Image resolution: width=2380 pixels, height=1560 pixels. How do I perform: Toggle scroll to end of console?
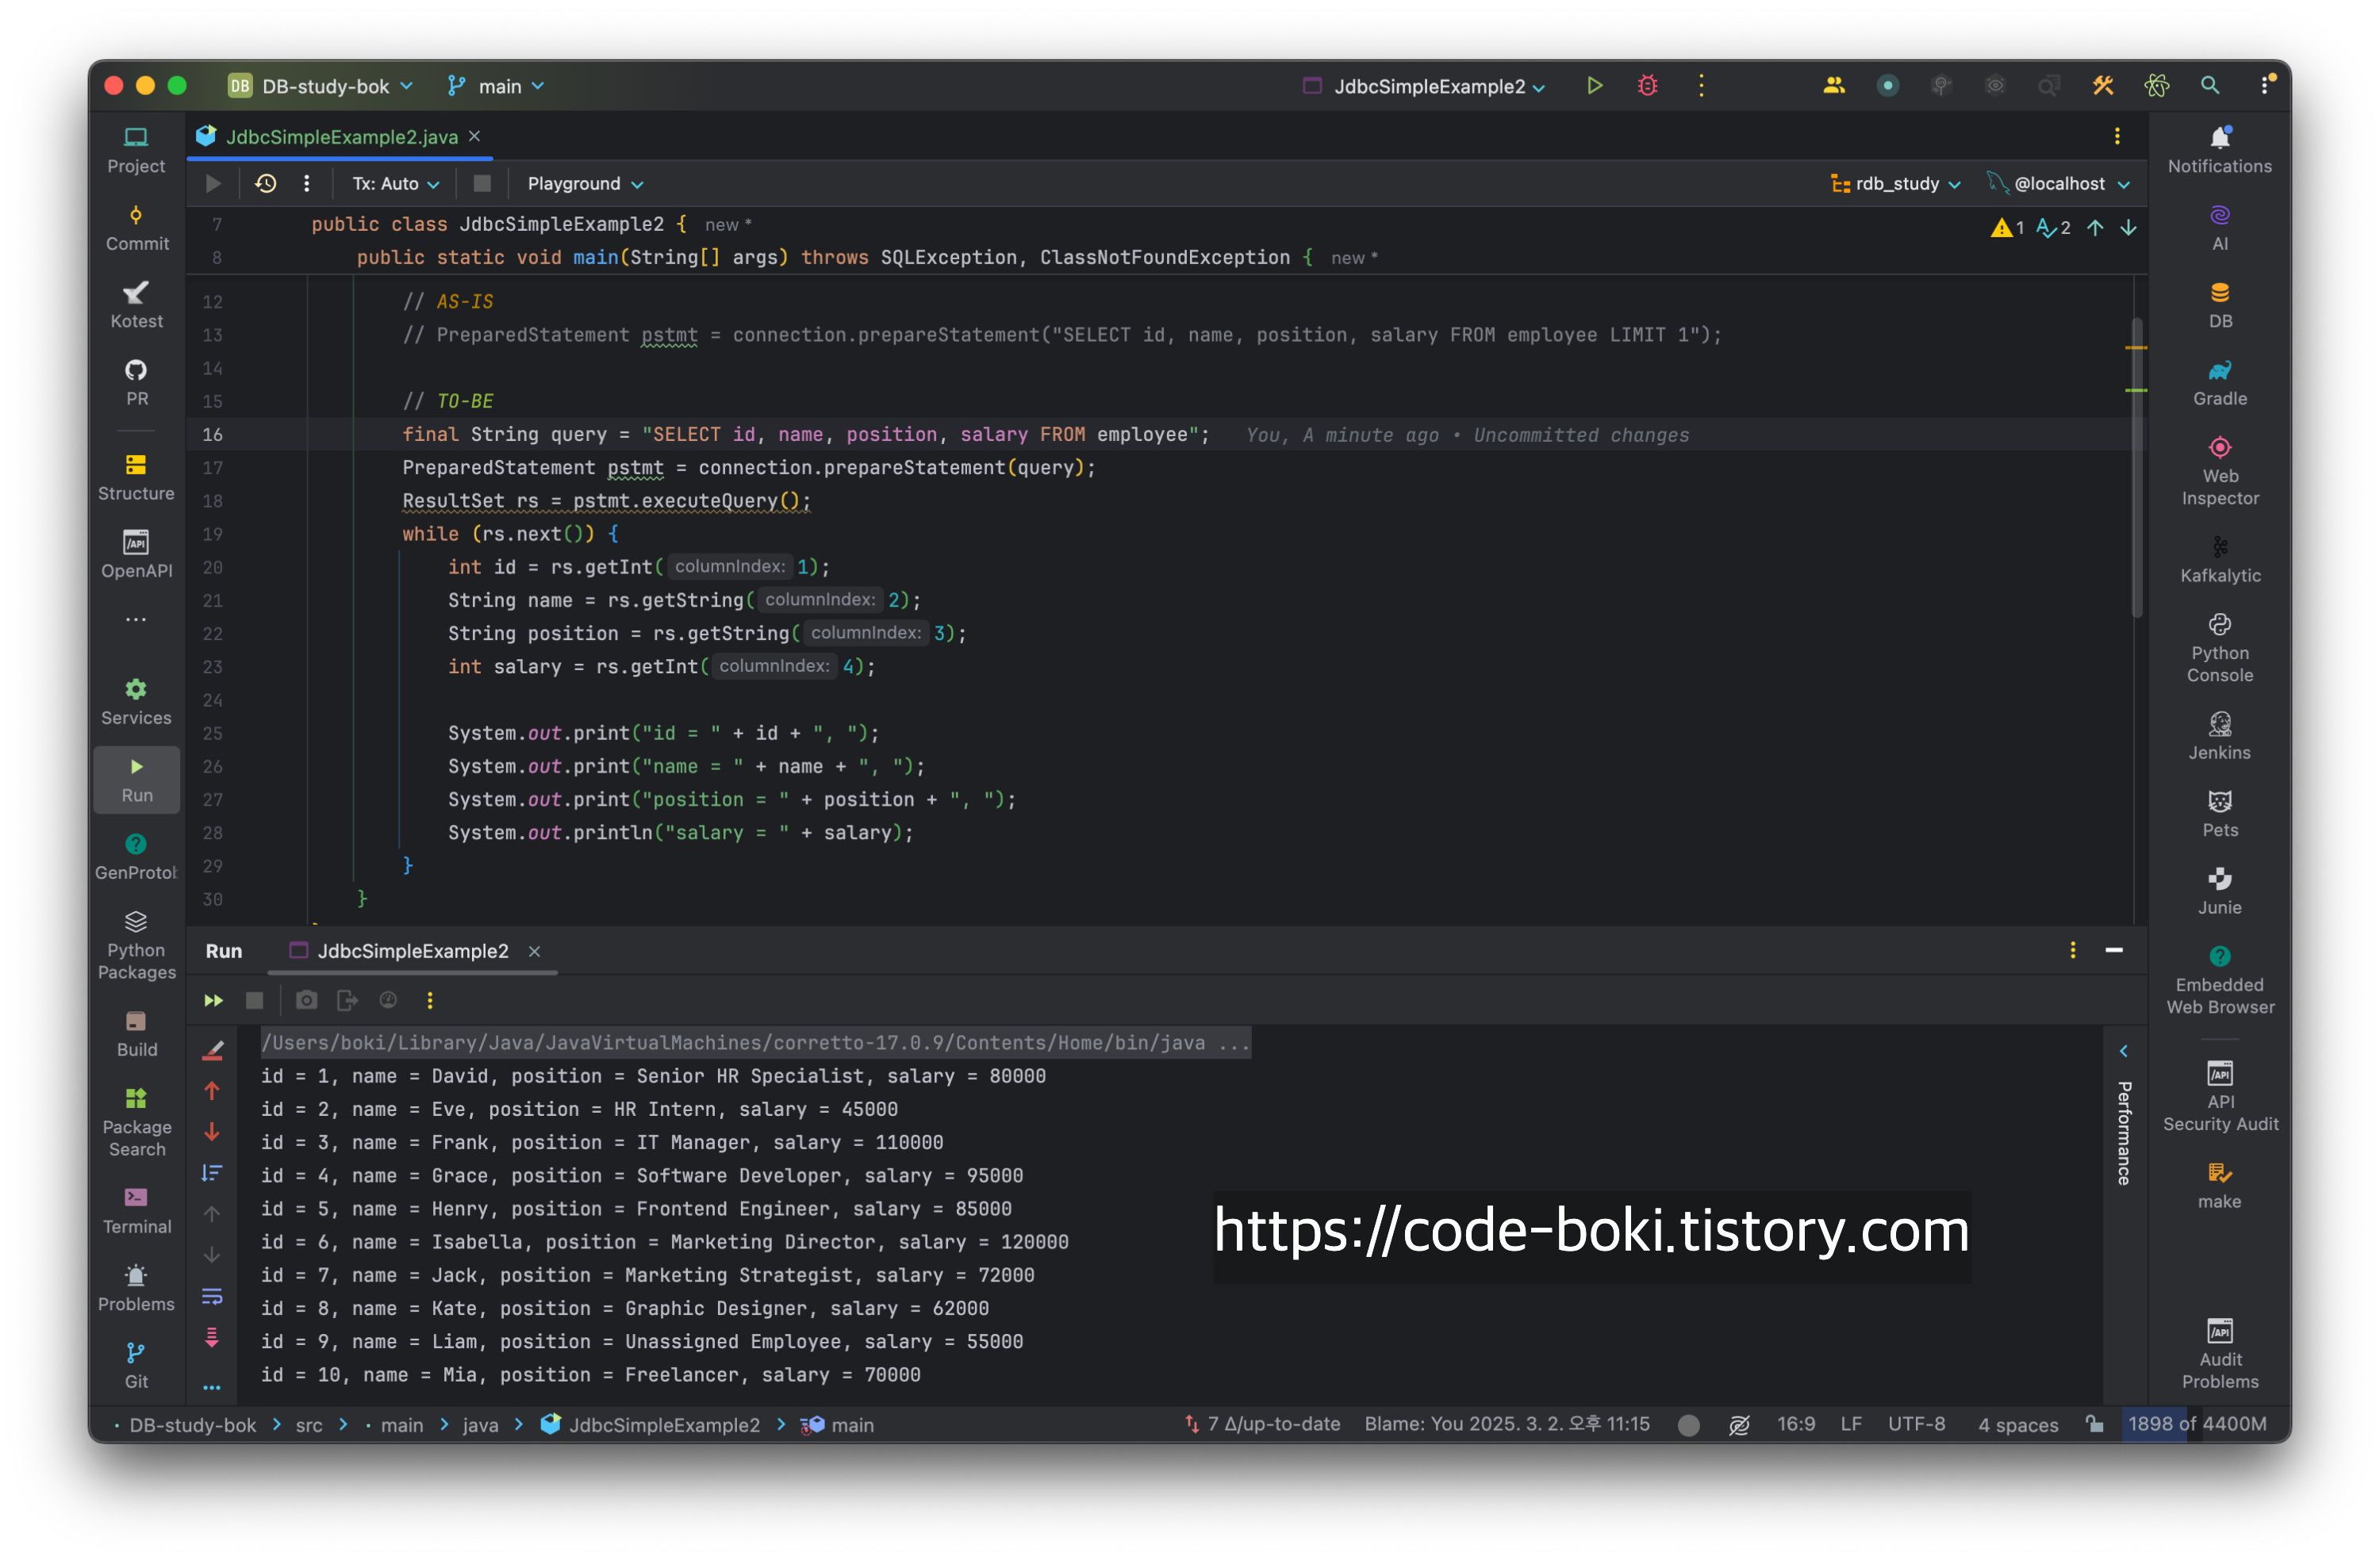coord(212,1337)
